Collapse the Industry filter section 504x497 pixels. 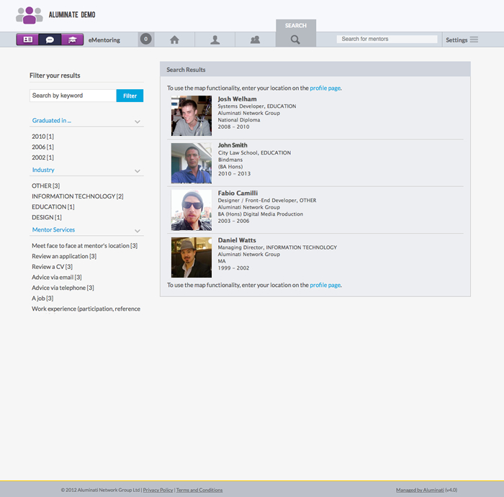click(x=137, y=170)
